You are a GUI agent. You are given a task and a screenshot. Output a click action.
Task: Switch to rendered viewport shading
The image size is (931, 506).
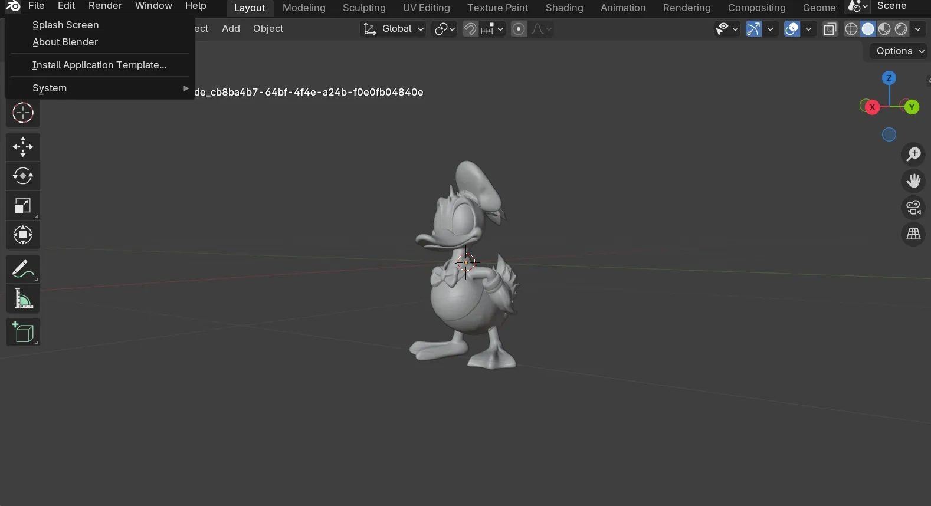901,29
